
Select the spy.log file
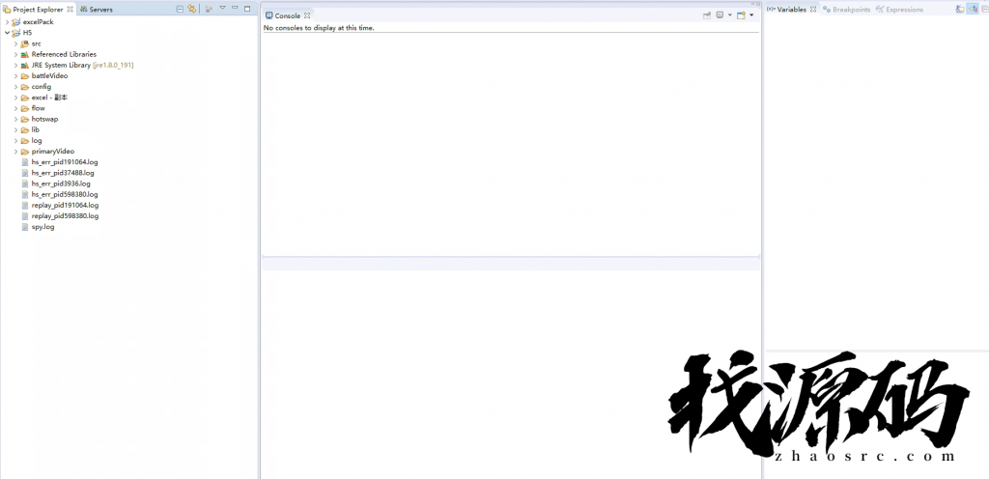click(42, 227)
